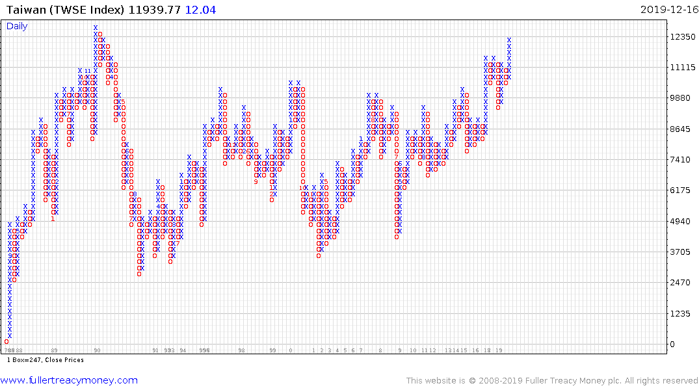The width and height of the screenshot is (699, 390).
Task: Click the 2470 price axis label
Action: (x=680, y=283)
